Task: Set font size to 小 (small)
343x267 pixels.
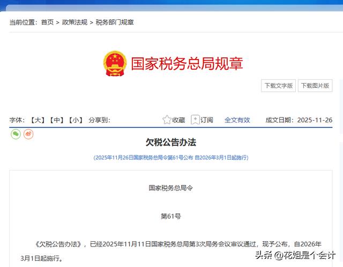Action: point(76,120)
